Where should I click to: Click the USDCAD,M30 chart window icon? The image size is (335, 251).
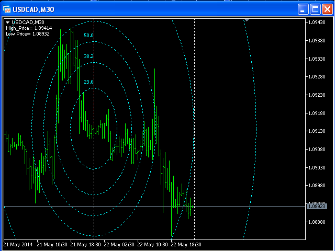[7, 9]
